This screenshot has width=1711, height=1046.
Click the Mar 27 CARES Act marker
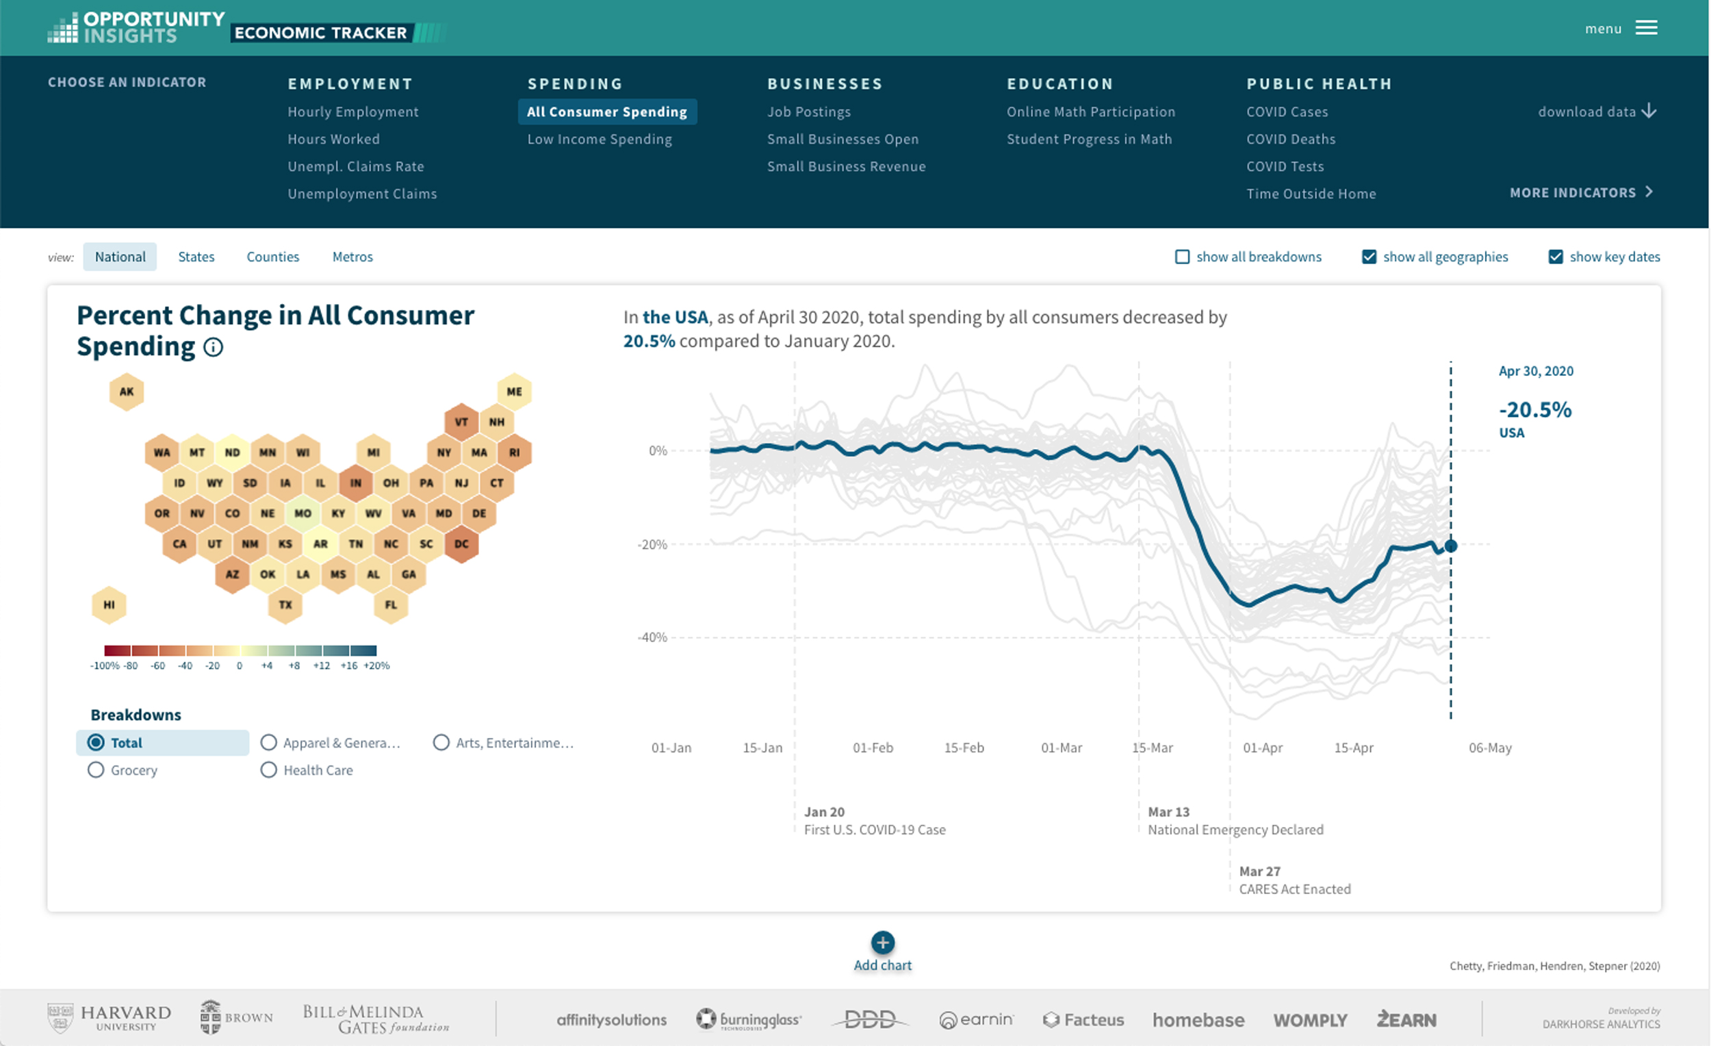[x=1295, y=880]
